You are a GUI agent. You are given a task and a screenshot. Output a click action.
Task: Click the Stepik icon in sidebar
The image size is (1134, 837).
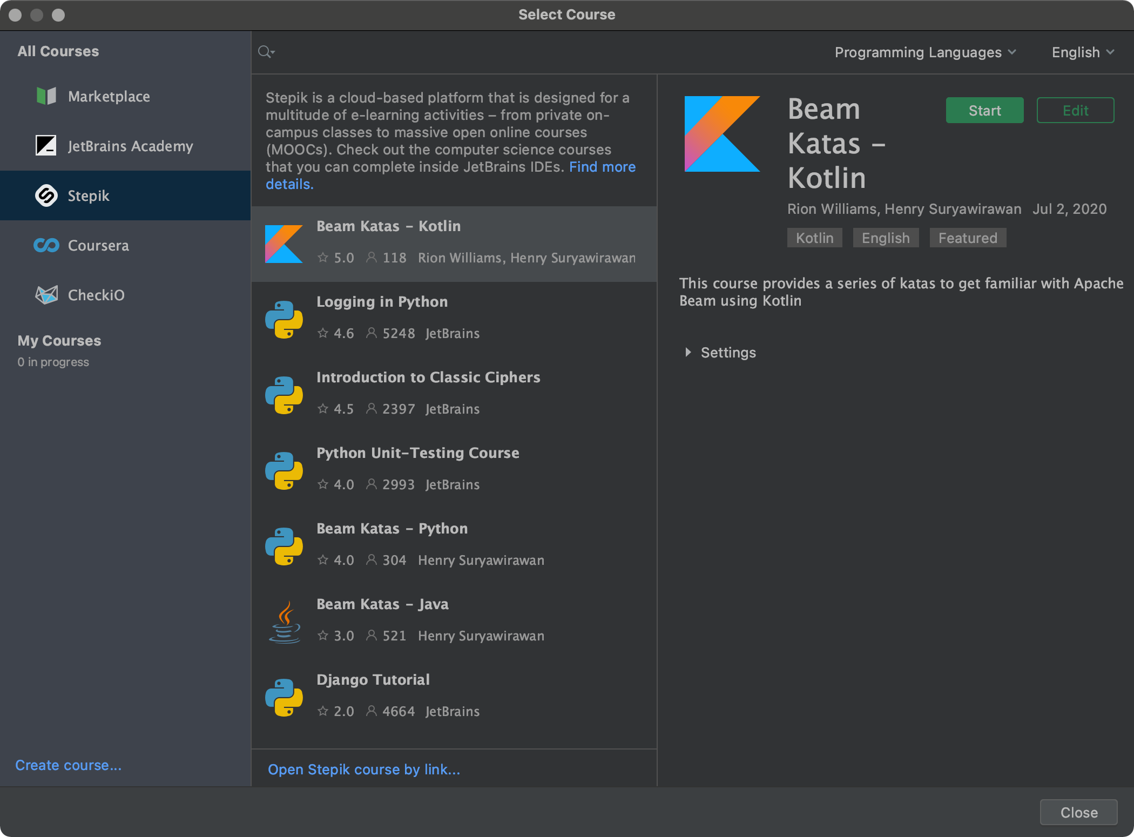[x=46, y=195]
